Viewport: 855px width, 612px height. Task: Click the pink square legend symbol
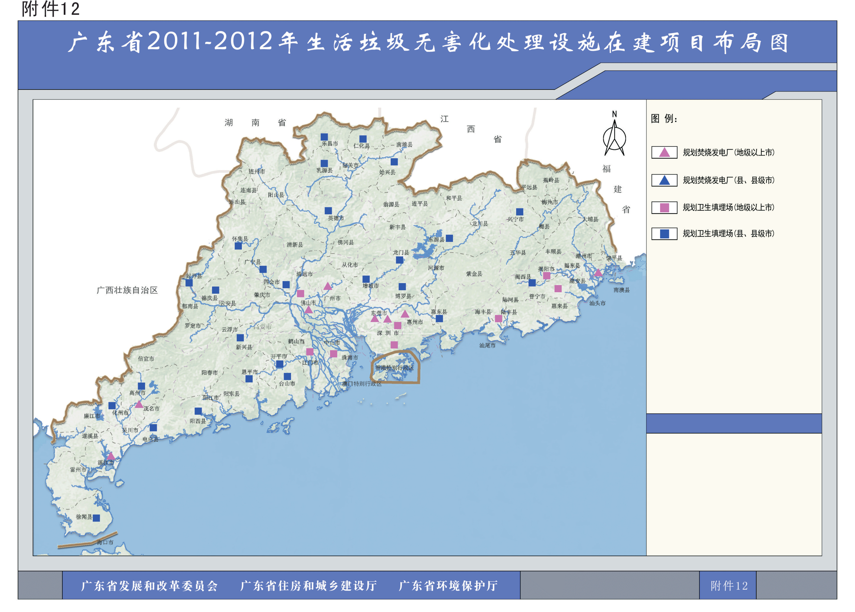pos(664,208)
